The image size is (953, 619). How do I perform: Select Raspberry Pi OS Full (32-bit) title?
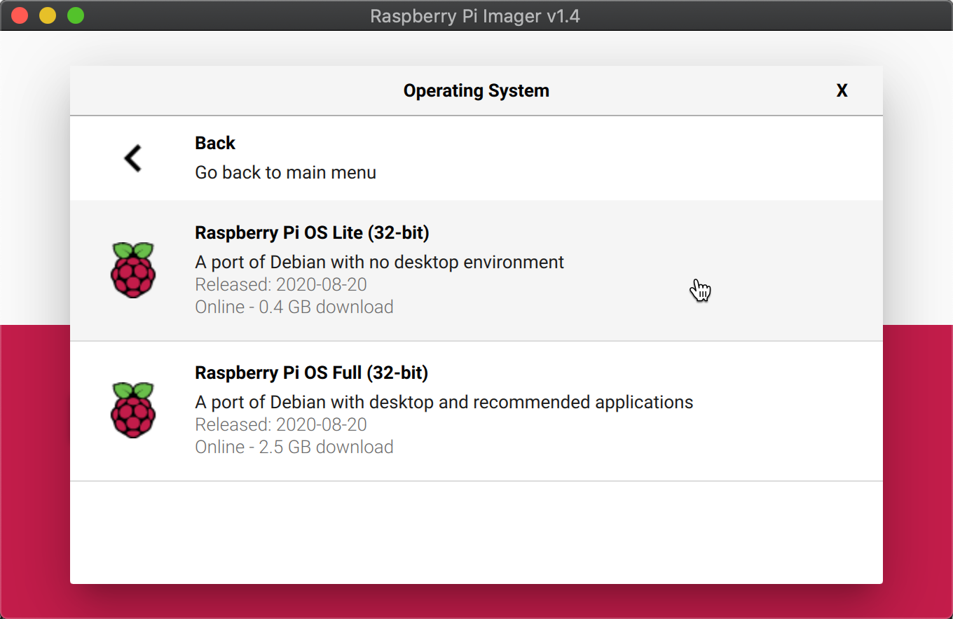tap(311, 373)
